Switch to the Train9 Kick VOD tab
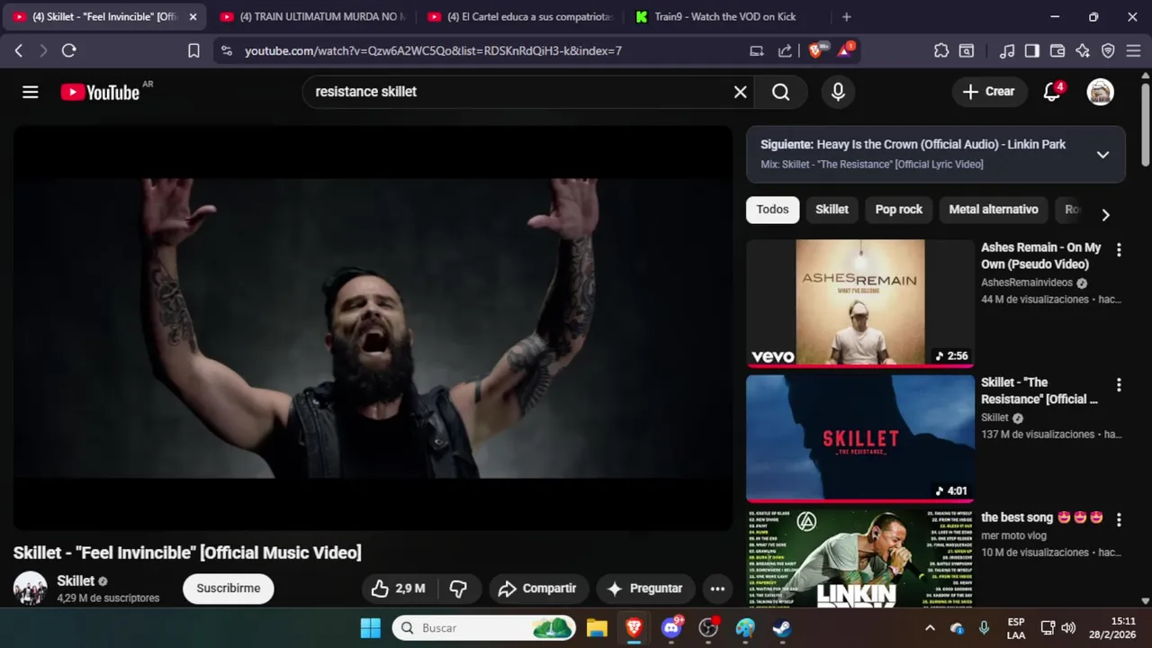Screen dimensions: 1152x648 click(x=727, y=16)
